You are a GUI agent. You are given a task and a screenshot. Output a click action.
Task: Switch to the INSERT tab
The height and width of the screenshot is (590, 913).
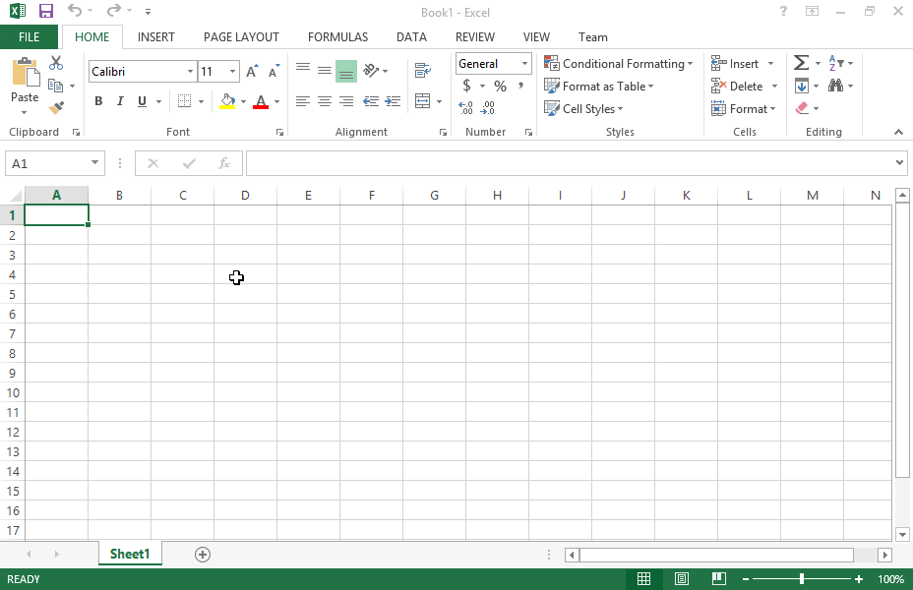pos(156,37)
